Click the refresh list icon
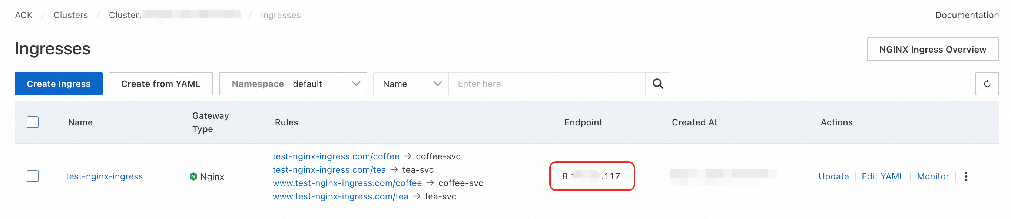The image size is (1011, 219). tap(986, 84)
